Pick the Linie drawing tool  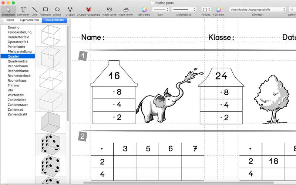(x=34, y=11)
